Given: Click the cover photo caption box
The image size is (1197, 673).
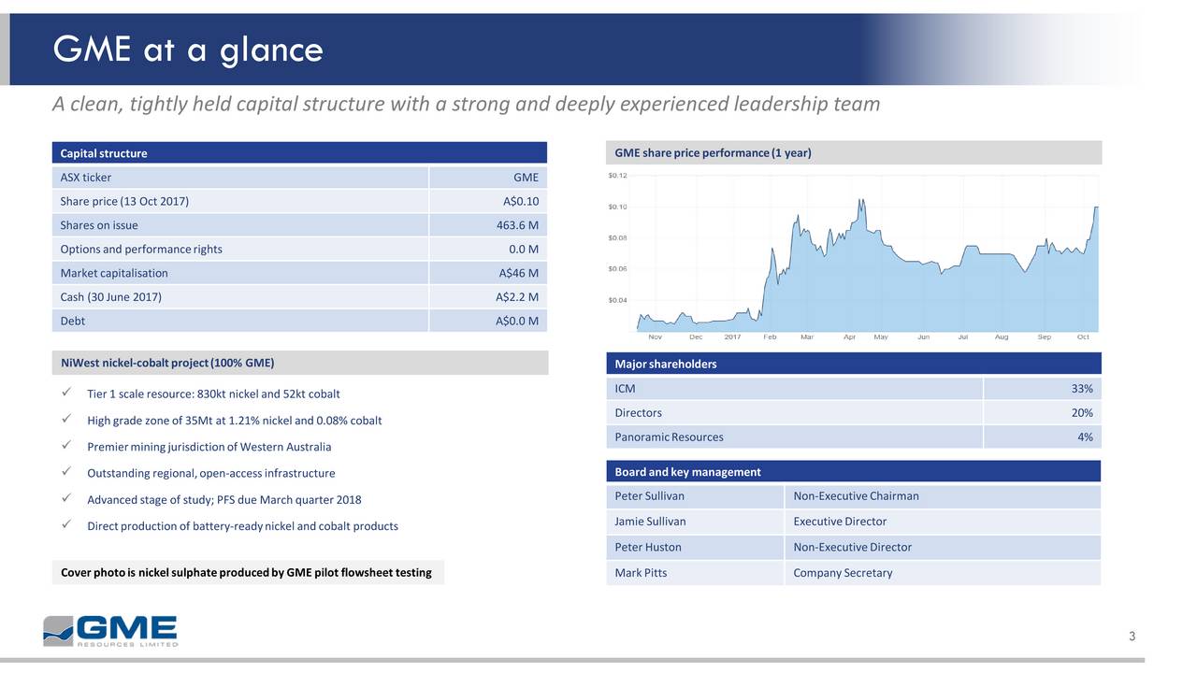Looking at the screenshot, I should [247, 572].
